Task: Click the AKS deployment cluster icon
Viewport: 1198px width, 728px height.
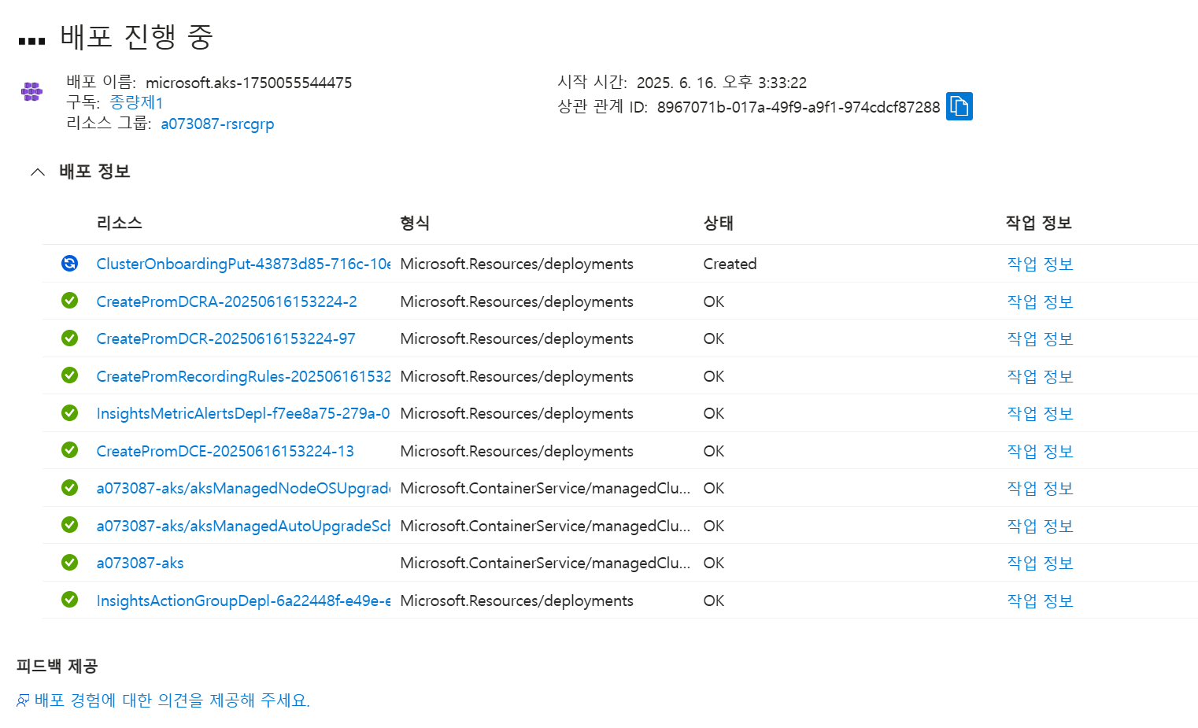Action: 31,92
